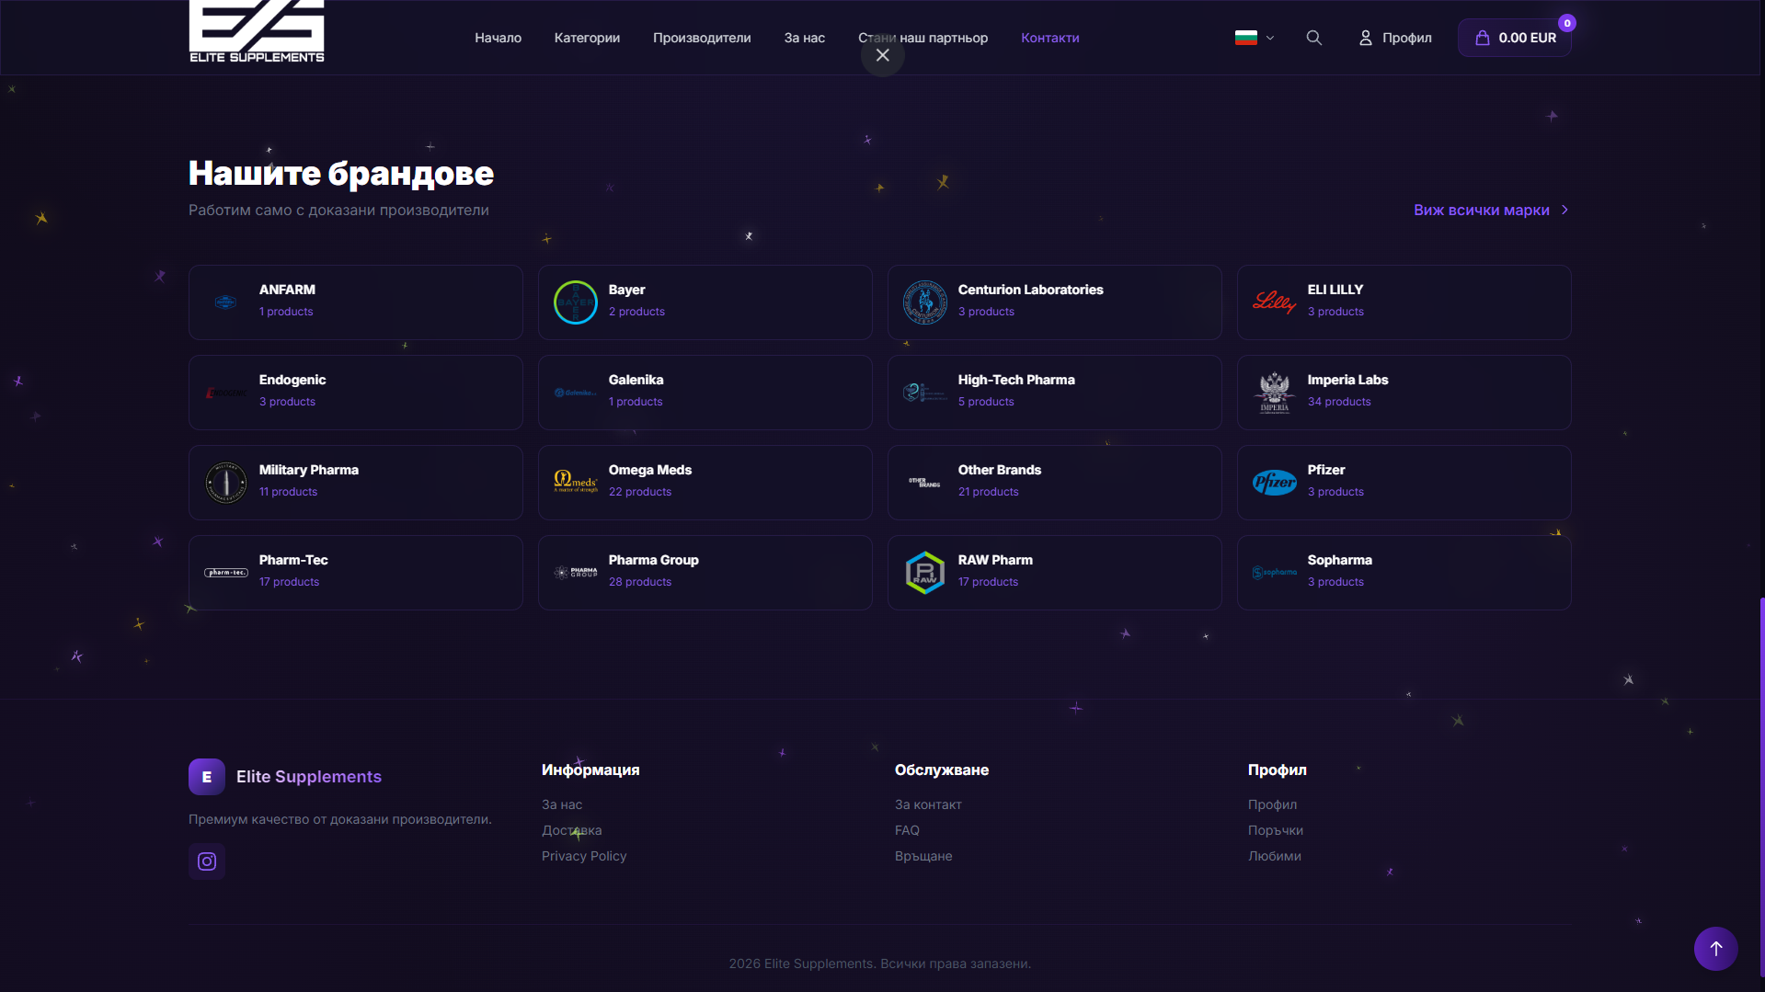
Task: Click the Bayer brand logo
Action: point(576,302)
